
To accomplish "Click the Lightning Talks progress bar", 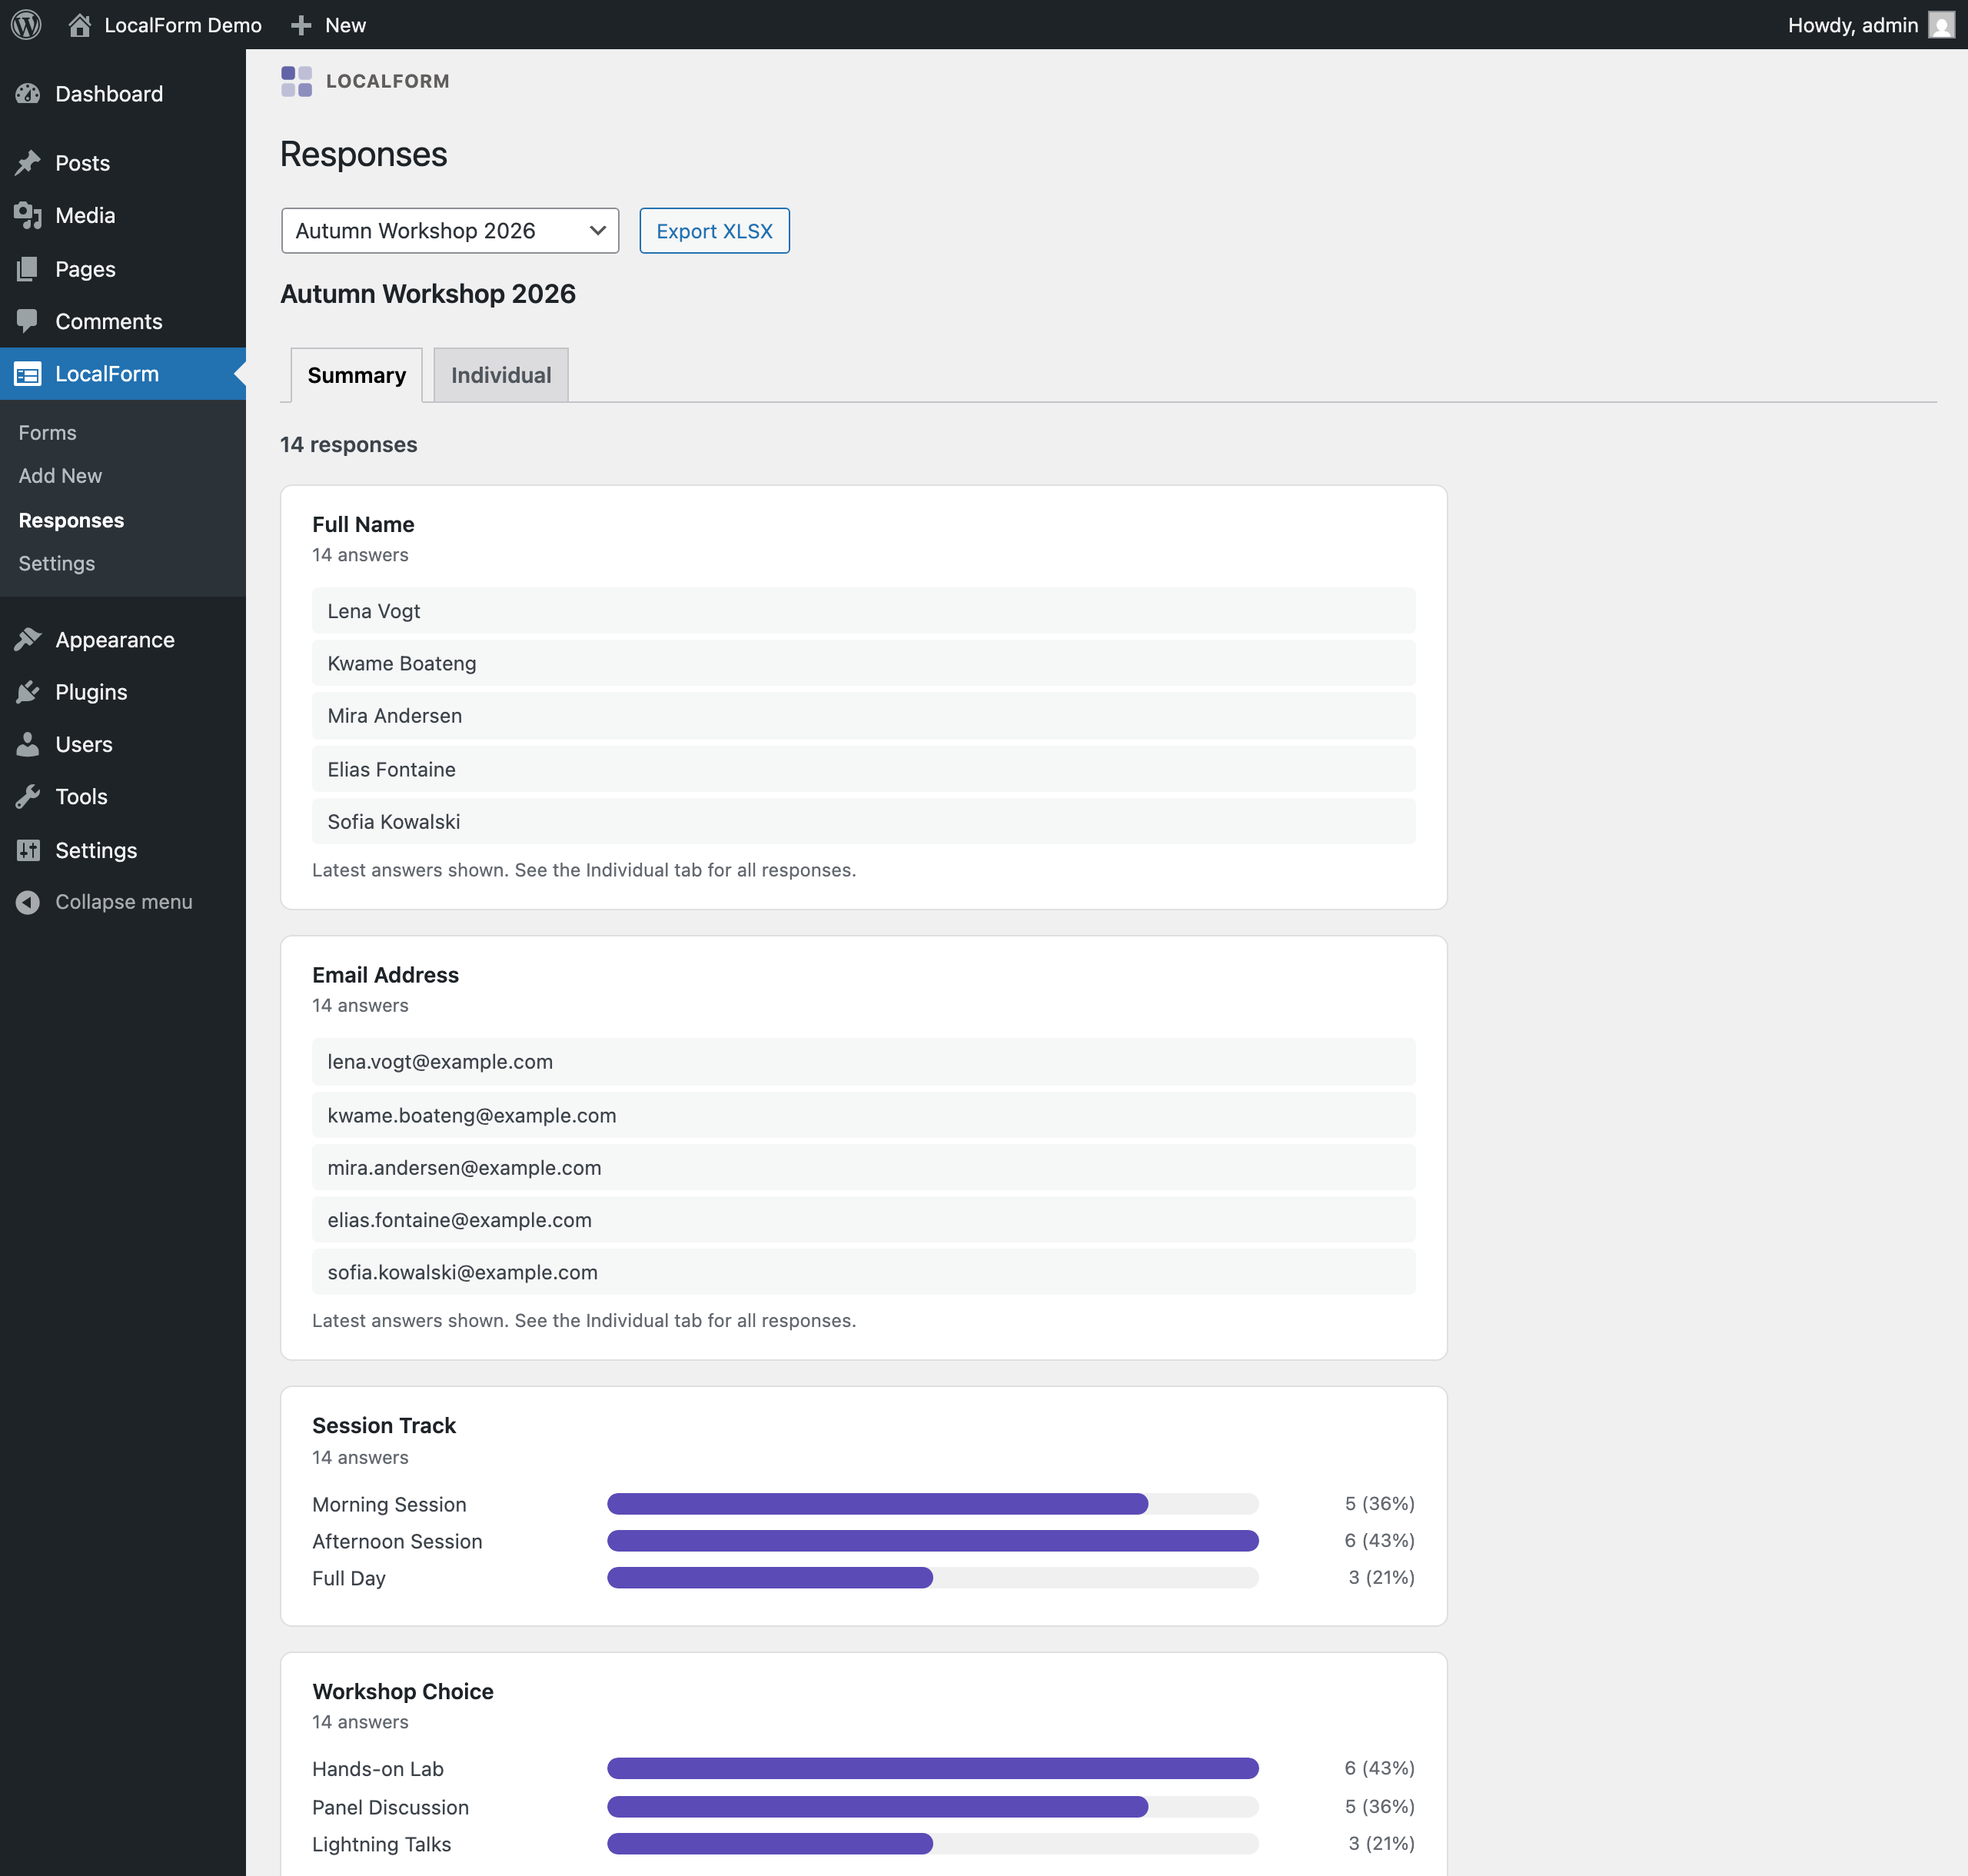I will tap(932, 1843).
